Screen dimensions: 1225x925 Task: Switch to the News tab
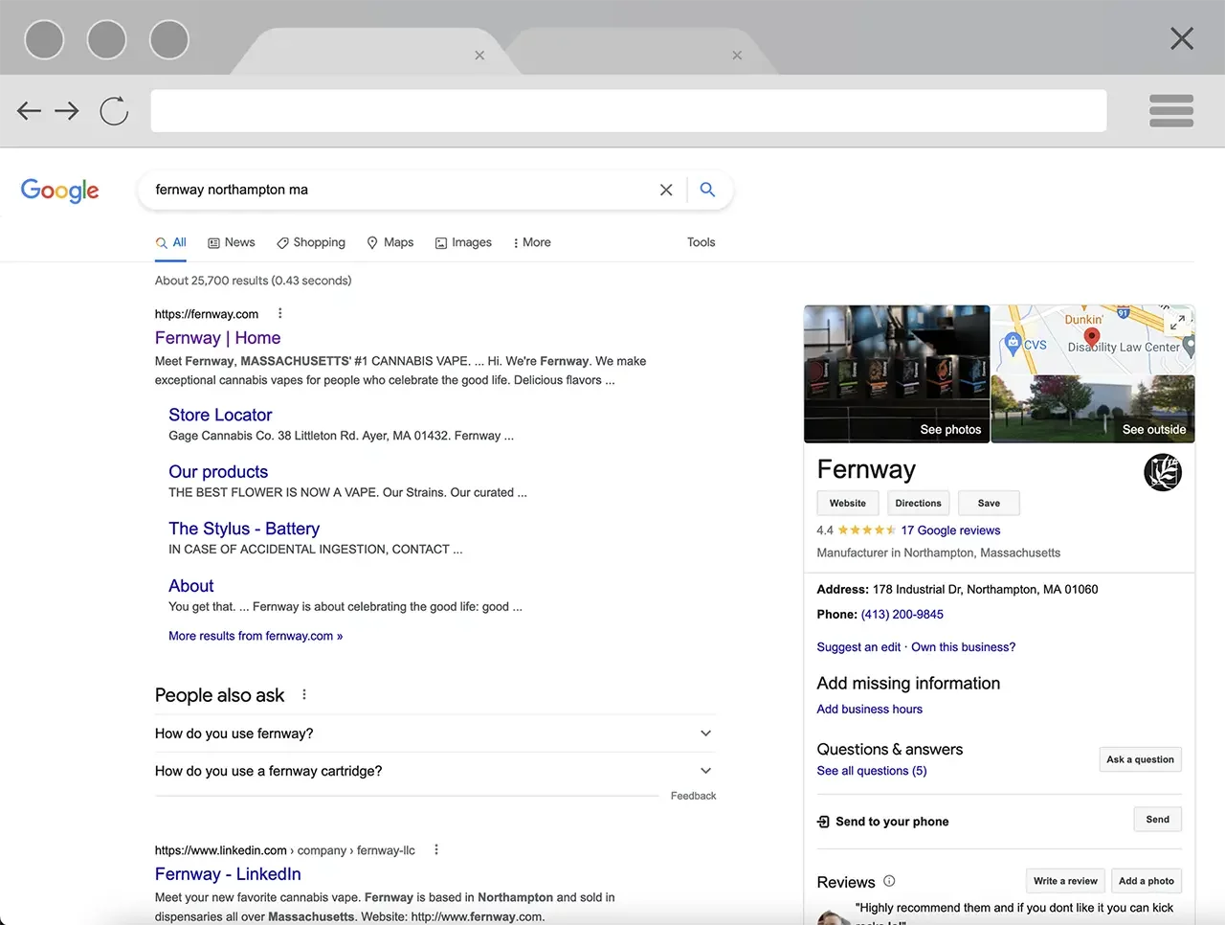(232, 242)
